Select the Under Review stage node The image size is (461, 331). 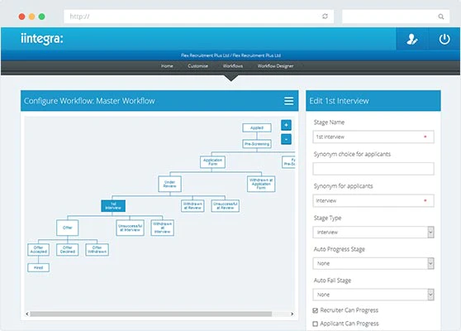pyautogui.click(x=169, y=184)
